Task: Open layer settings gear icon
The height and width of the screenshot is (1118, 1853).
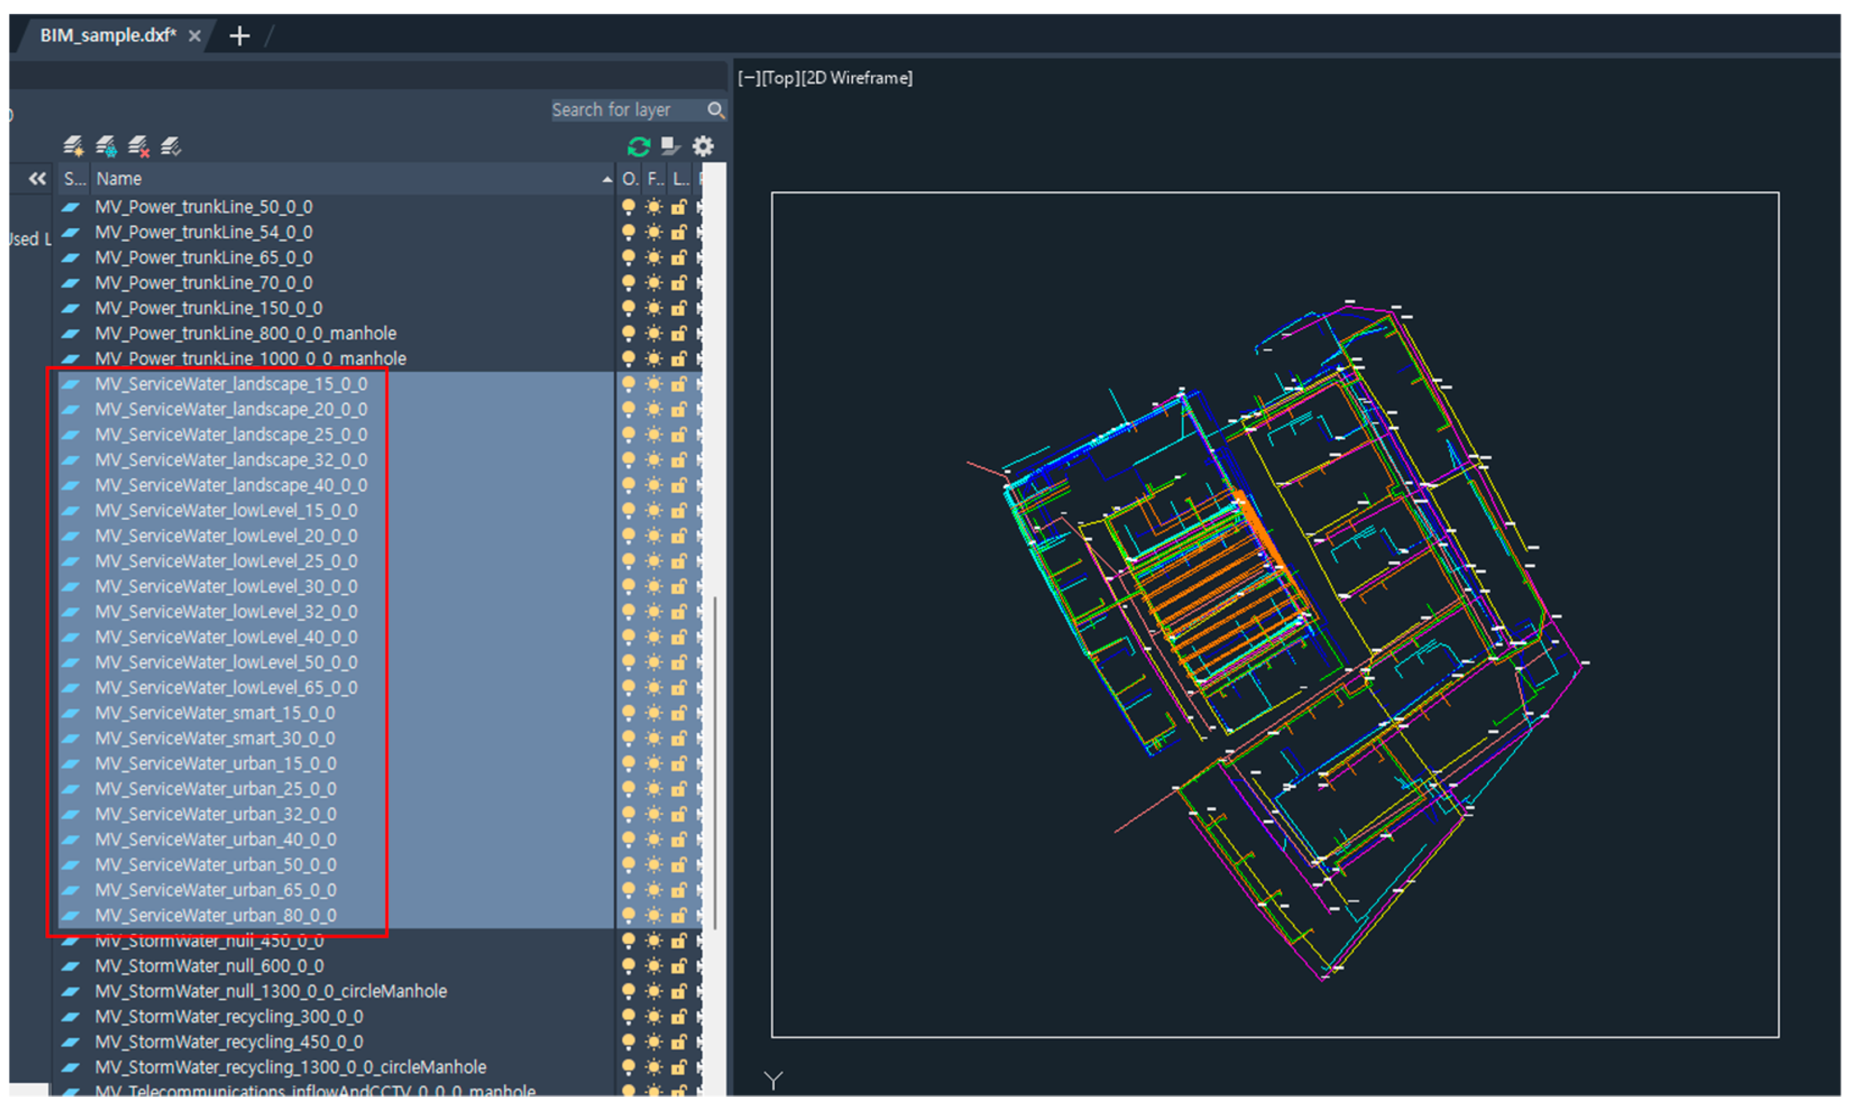Action: pos(702,146)
